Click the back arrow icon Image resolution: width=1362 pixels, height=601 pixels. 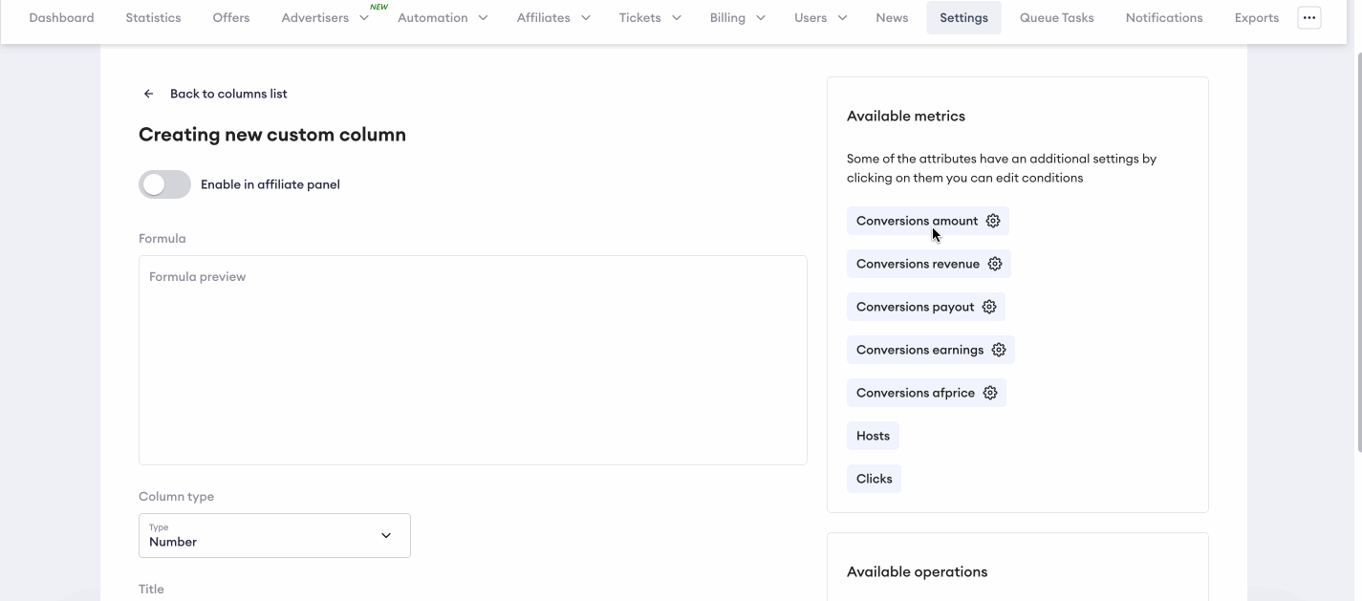point(148,94)
